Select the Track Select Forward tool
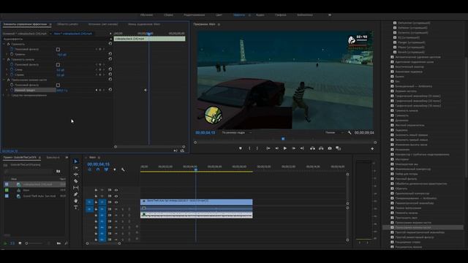This screenshot has width=468, height=263. pos(76,168)
